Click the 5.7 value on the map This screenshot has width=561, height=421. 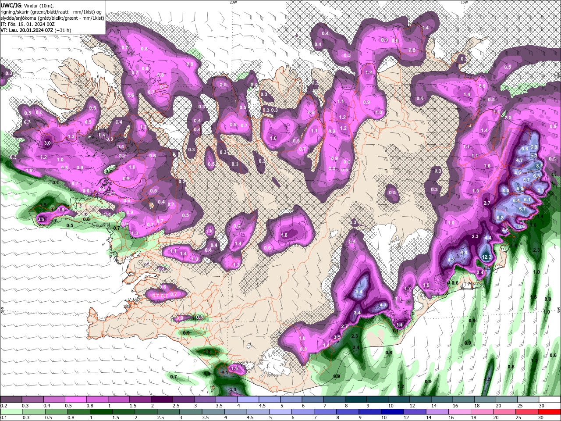click(526, 180)
